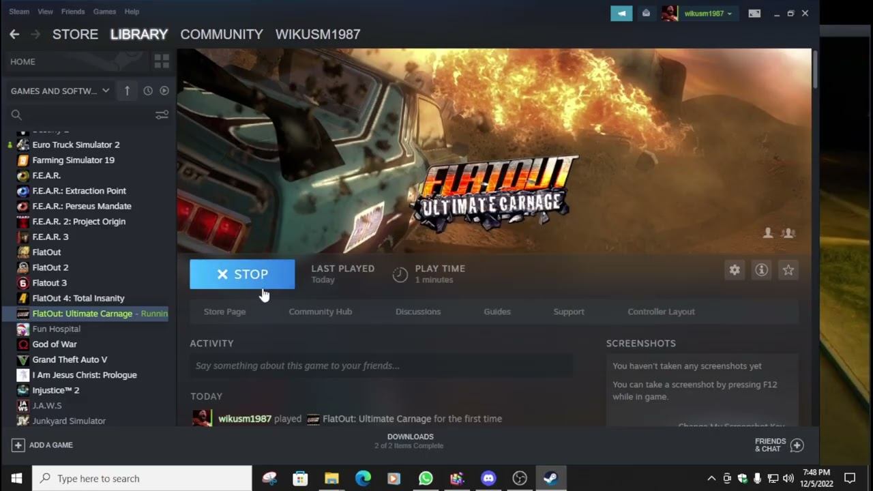Open the Guides link

coord(497,312)
